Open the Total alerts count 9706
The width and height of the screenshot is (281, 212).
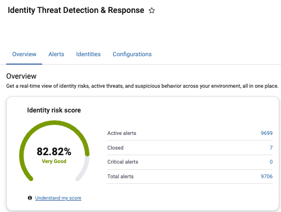[266, 177]
